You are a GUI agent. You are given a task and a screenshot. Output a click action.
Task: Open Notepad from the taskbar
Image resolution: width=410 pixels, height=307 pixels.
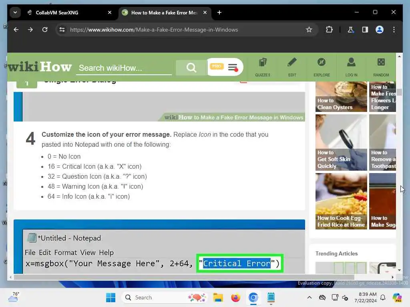(x=271, y=297)
